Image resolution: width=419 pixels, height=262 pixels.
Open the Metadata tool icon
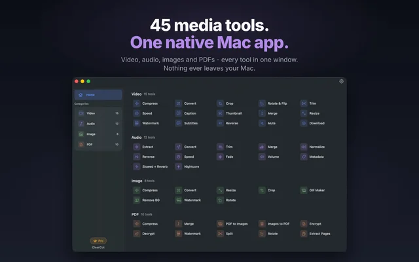[304, 157]
